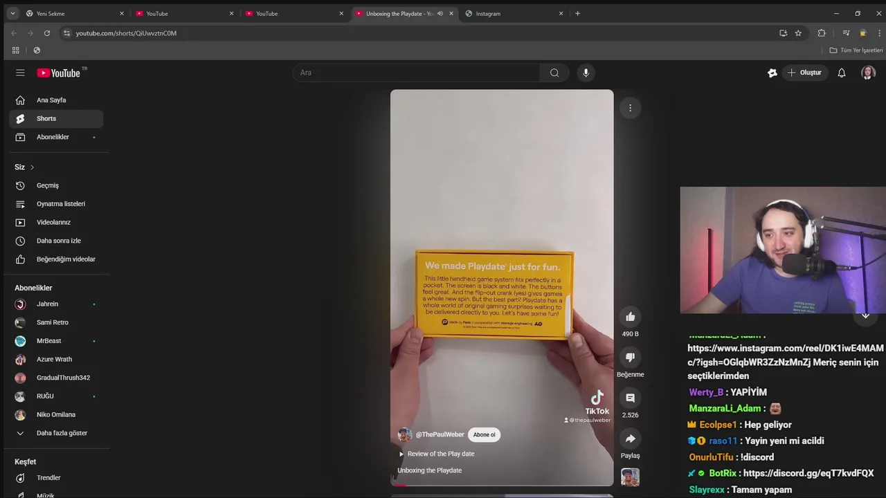Open the Short's three-dot options menu
The image size is (886, 498).
coord(630,108)
